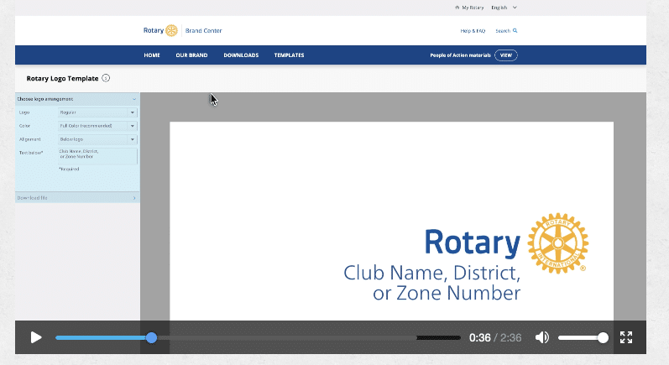Click the Brand Center title link
This screenshot has width=669, height=365.
(x=203, y=31)
